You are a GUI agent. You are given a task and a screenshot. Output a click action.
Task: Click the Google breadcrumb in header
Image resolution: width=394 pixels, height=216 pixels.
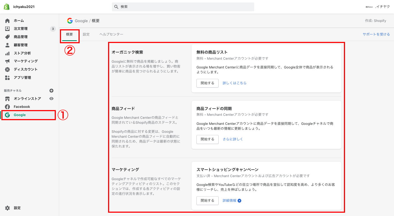[x=81, y=21]
